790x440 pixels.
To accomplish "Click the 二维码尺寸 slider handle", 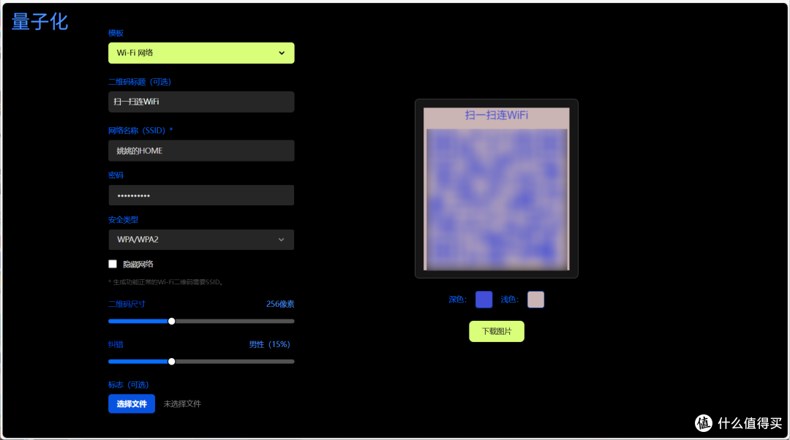I will tap(172, 321).
